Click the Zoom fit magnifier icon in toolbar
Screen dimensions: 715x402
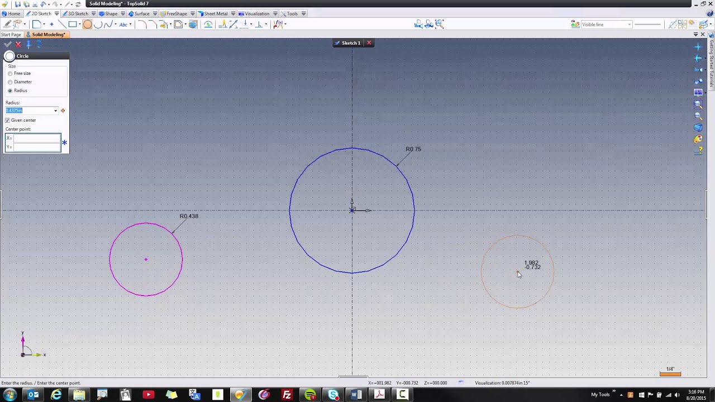(x=440, y=24)
